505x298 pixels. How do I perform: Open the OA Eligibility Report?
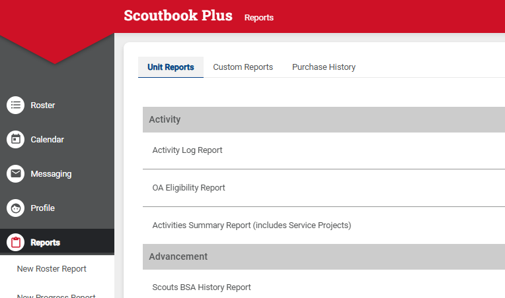[189, 188]
